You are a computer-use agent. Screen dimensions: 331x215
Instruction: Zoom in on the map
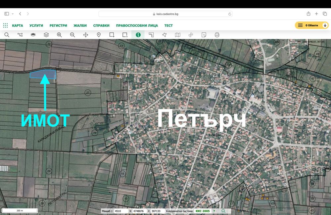59,35
